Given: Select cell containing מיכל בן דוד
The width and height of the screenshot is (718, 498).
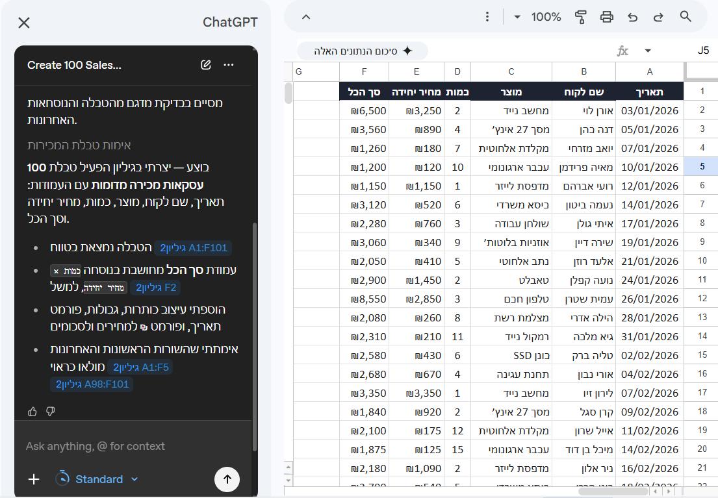Looking at the screenshot, I should [584, 449].
